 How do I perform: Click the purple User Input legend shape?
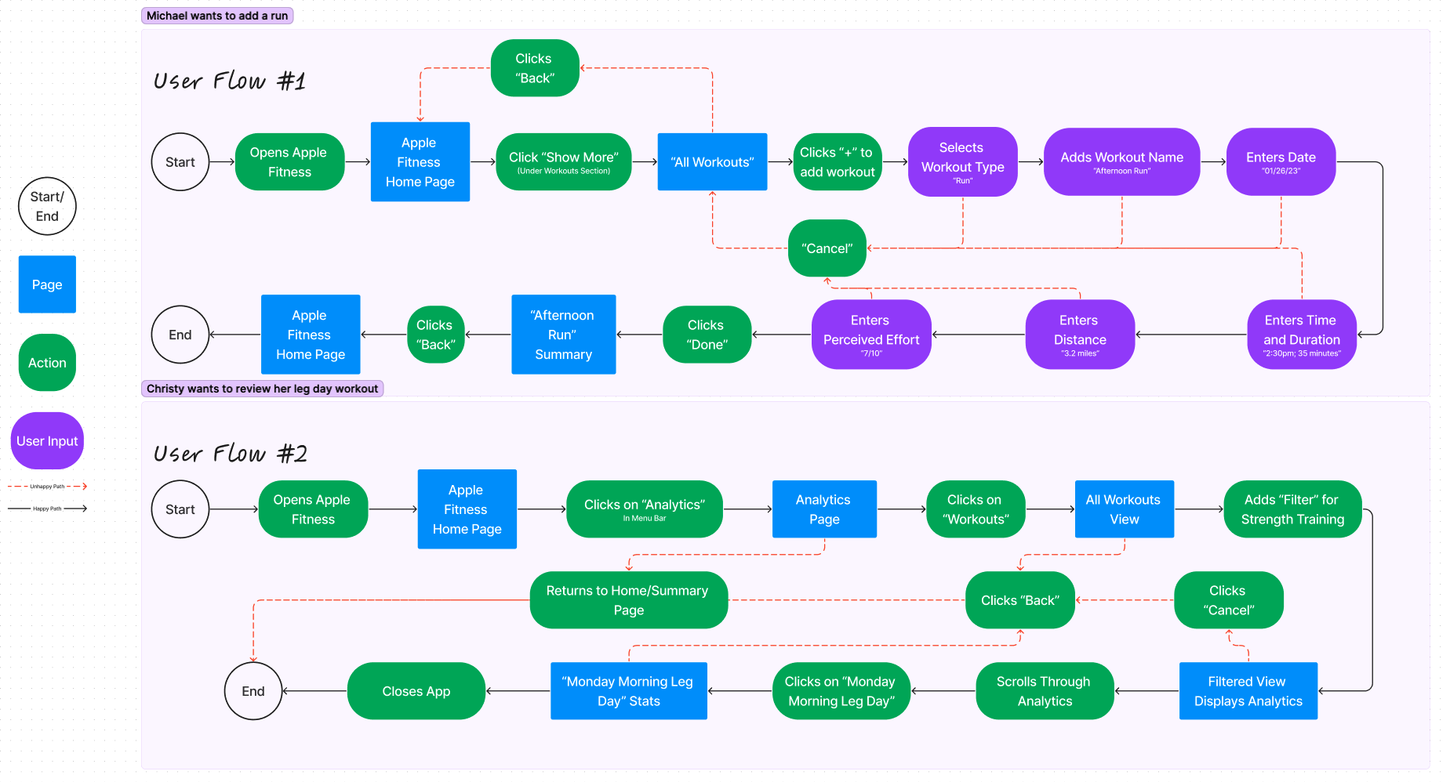(47, 441)
